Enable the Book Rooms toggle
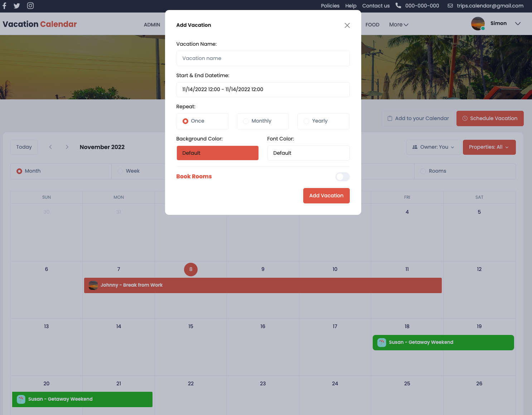This screenshot has height=415, width=532. point(342,177)
